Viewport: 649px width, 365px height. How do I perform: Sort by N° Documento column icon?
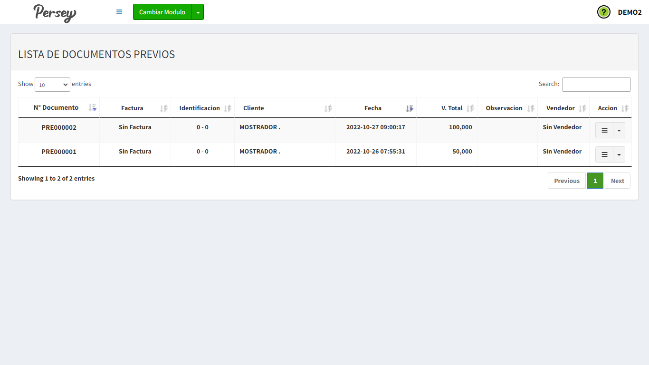[93, 108]
